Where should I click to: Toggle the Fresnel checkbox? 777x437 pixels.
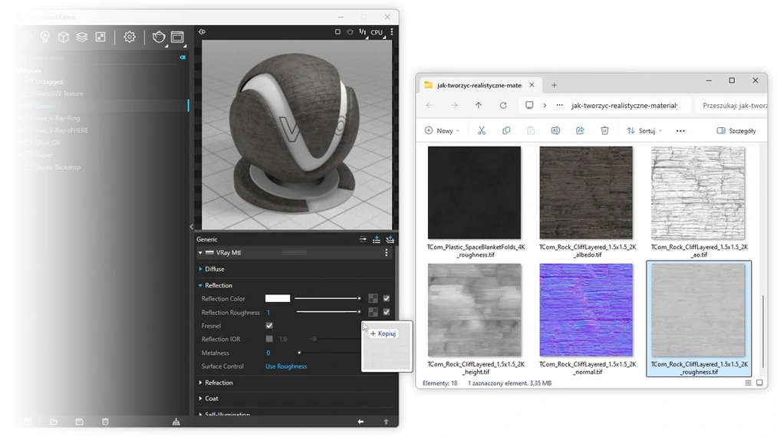pos(269,326)
